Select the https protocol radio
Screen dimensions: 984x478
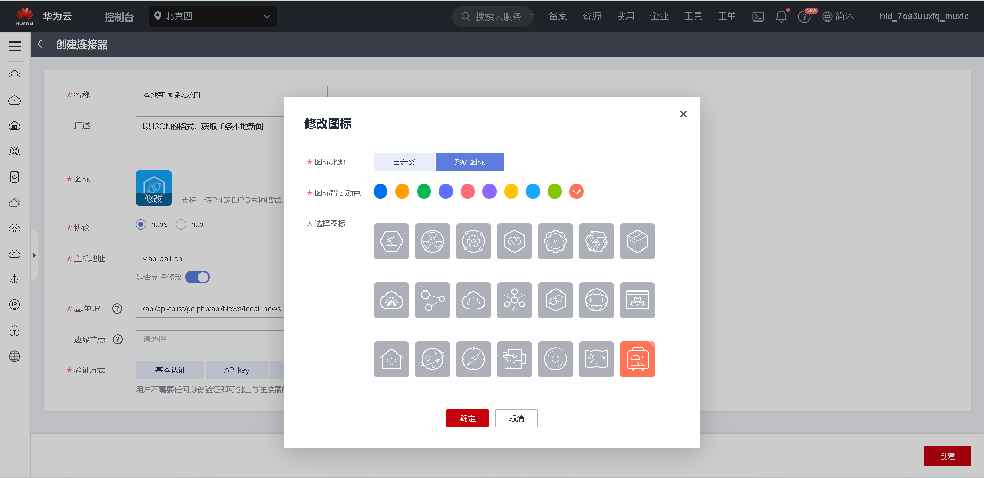[141, 224]
